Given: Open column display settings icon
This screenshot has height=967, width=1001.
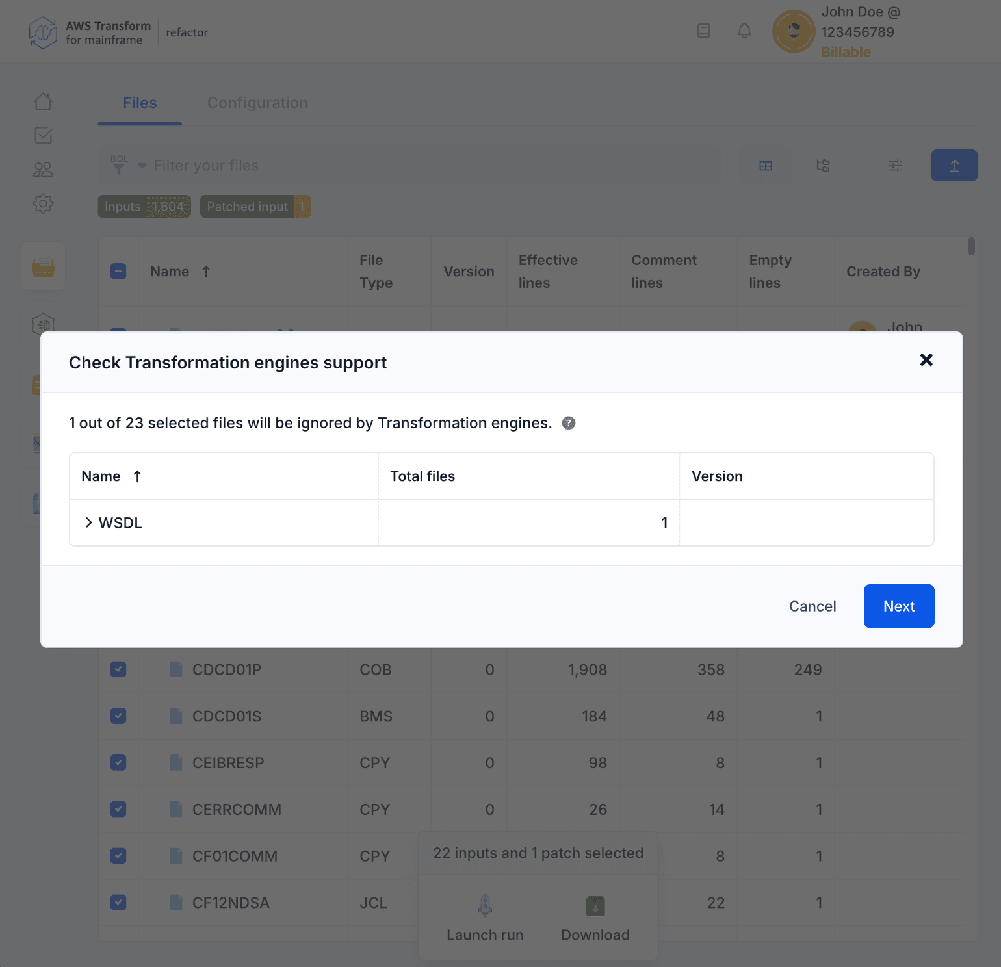Looking at the screenshot, I should (x=895, y=166).
